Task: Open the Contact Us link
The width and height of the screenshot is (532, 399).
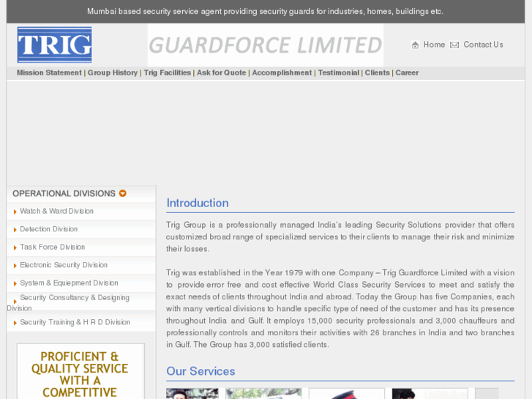Action: pos(483,45)
